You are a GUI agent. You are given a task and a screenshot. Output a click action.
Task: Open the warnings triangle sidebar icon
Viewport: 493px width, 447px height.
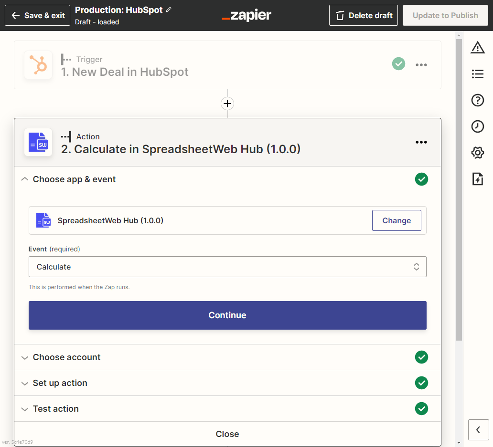click(x=477, y=48)
